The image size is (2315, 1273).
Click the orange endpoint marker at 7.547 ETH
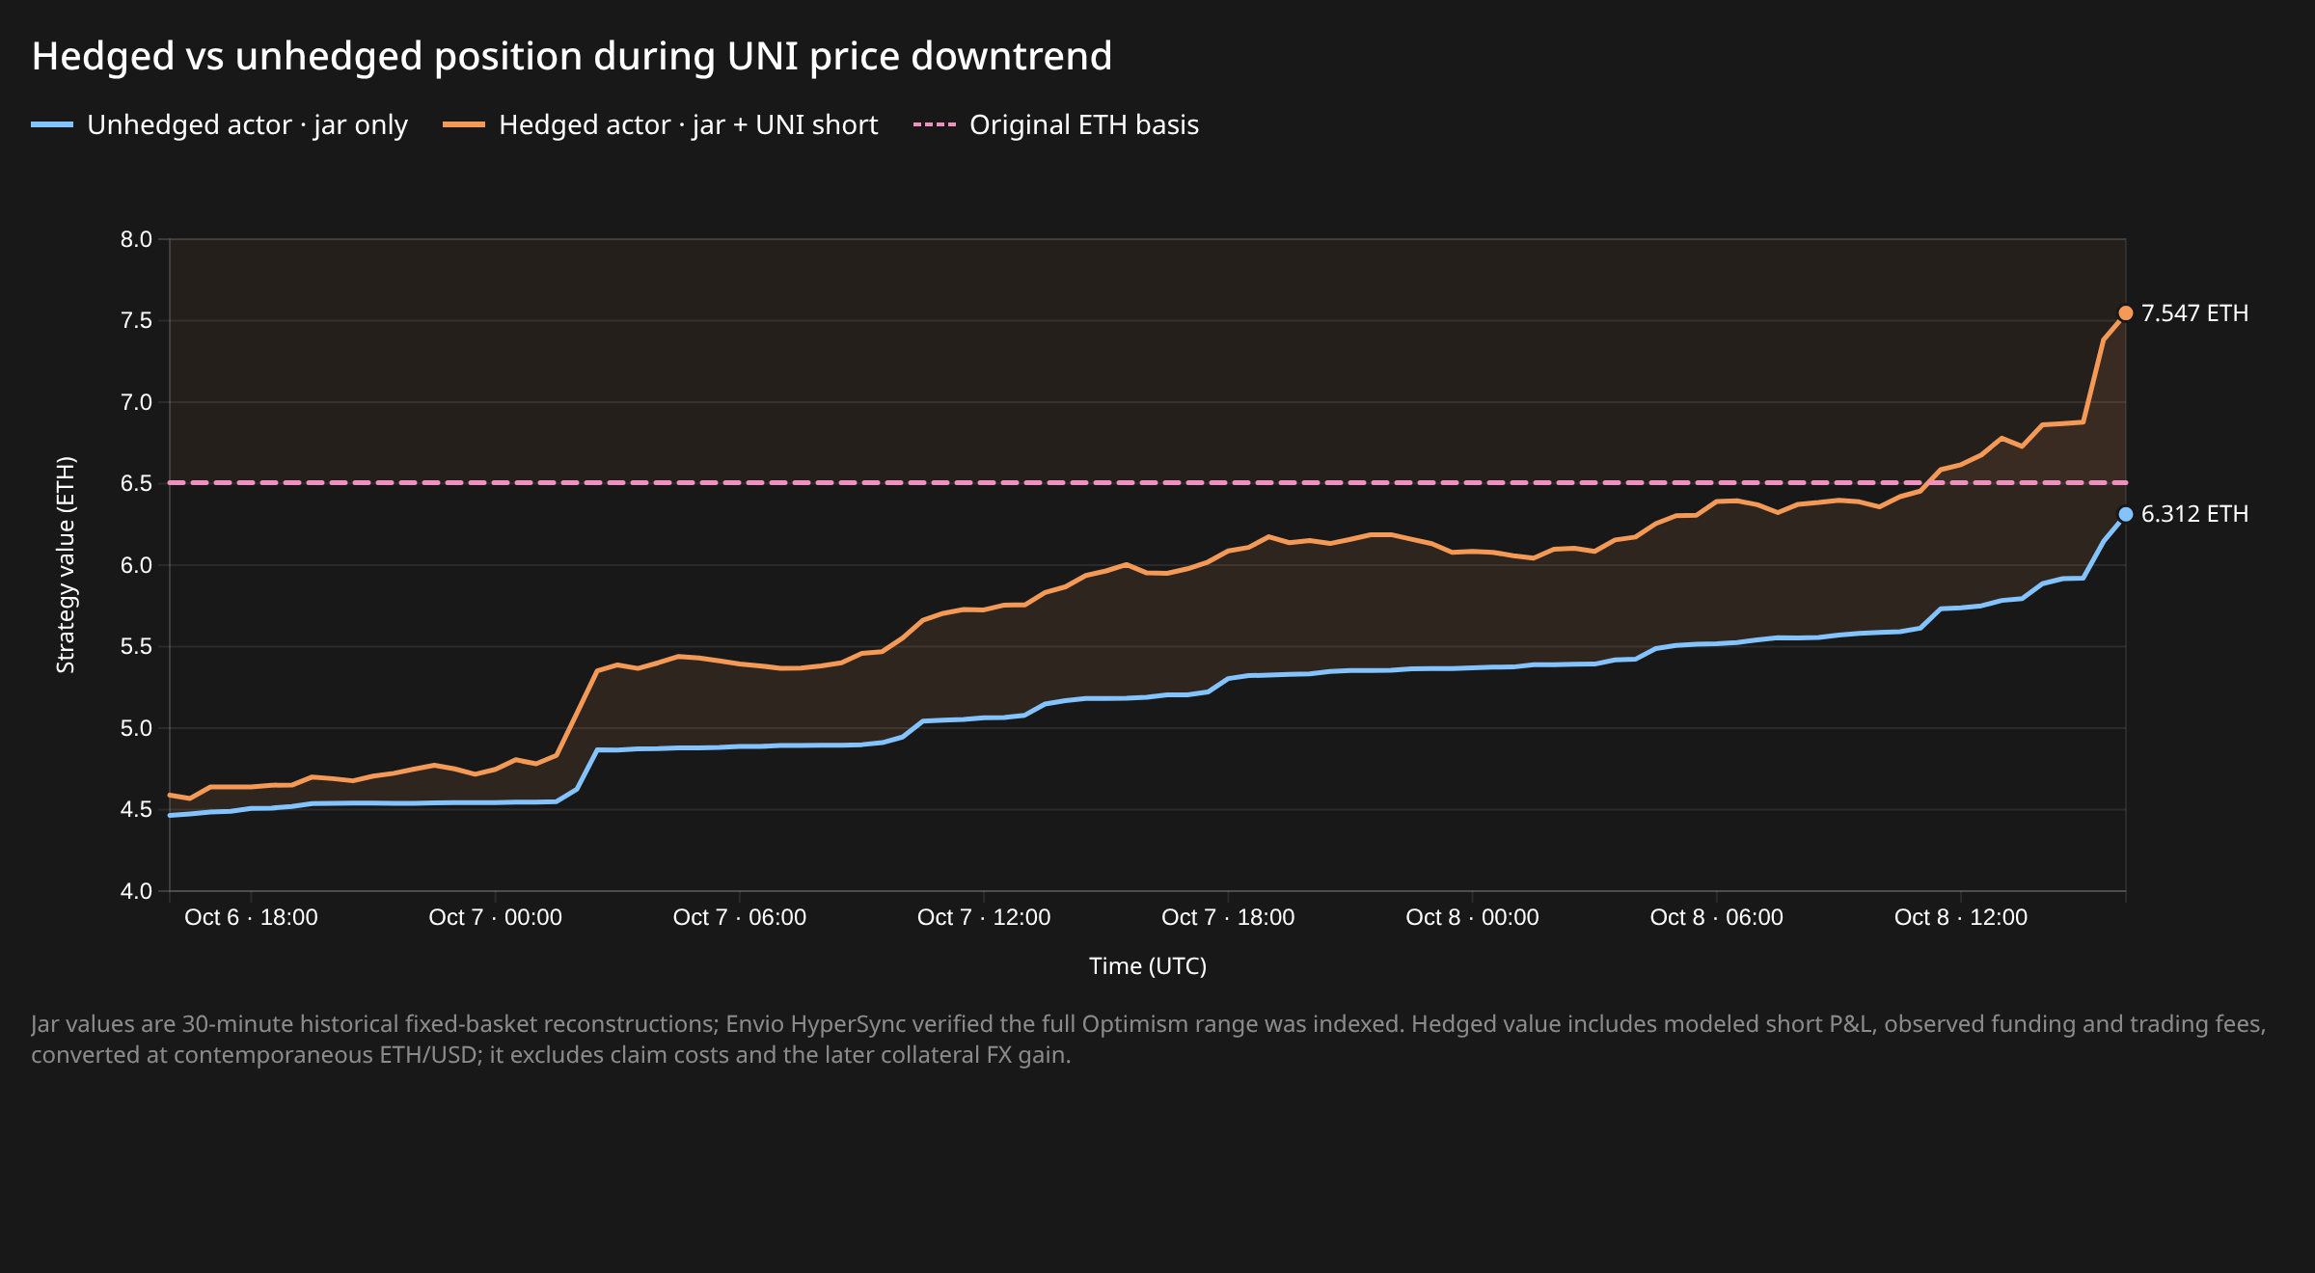[x=2125, y=313]
